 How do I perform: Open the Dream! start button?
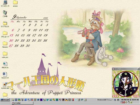point(5,100)
